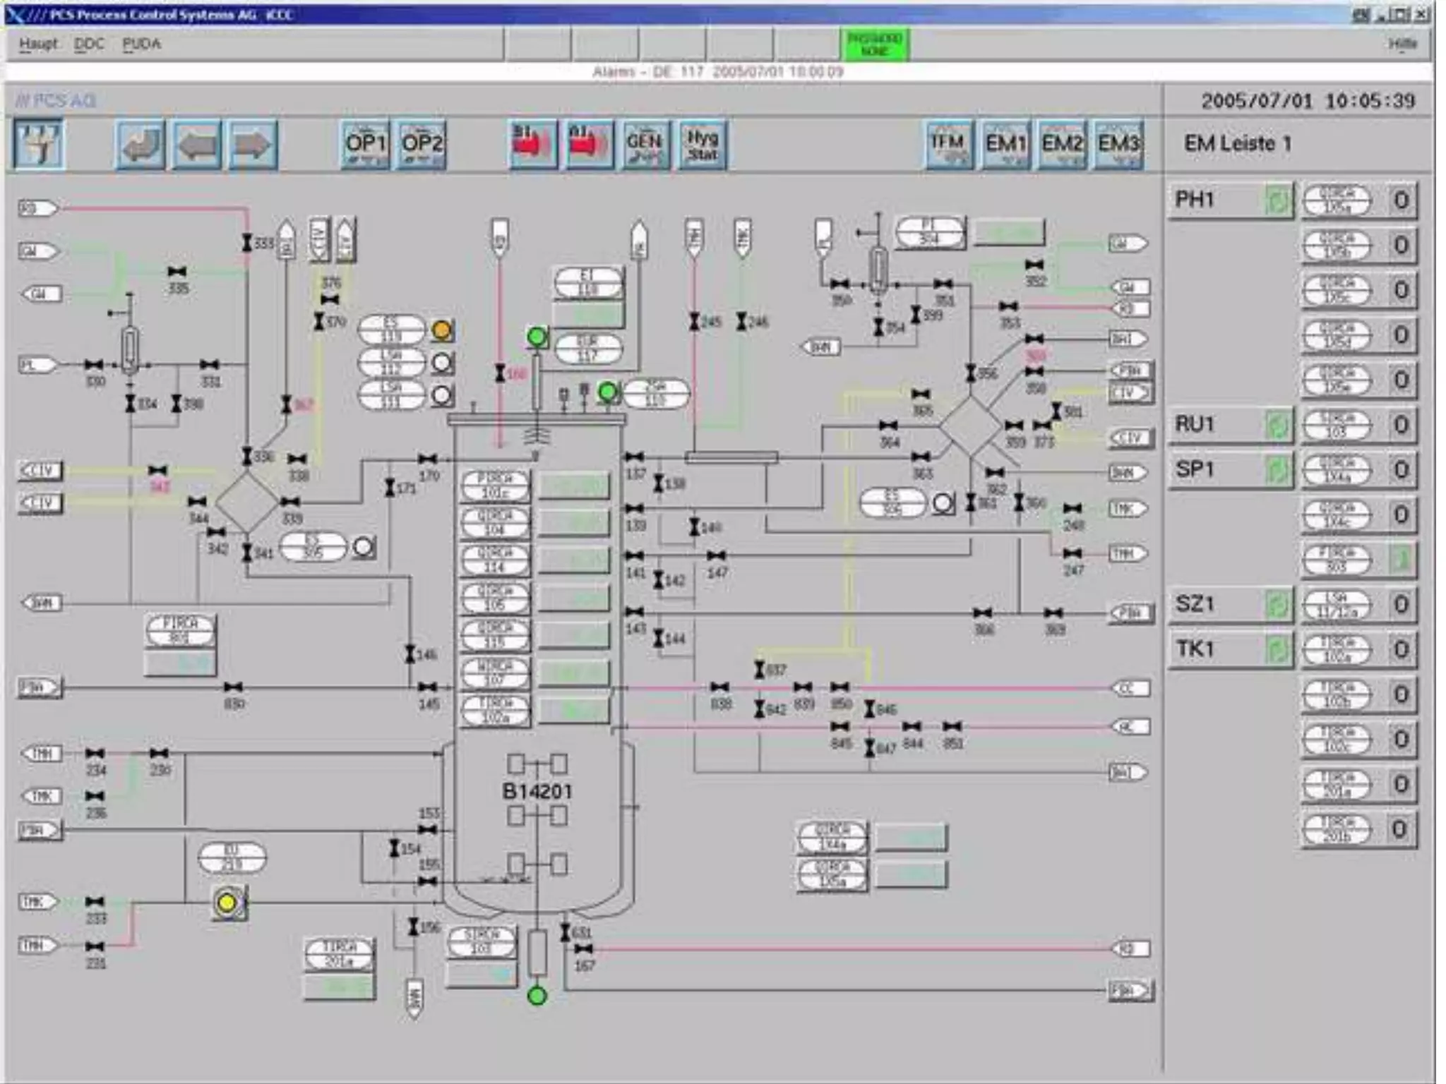Click the yellow pump indicator near BU 219
Viewport: 1446px width, 1084px height.
227,903
